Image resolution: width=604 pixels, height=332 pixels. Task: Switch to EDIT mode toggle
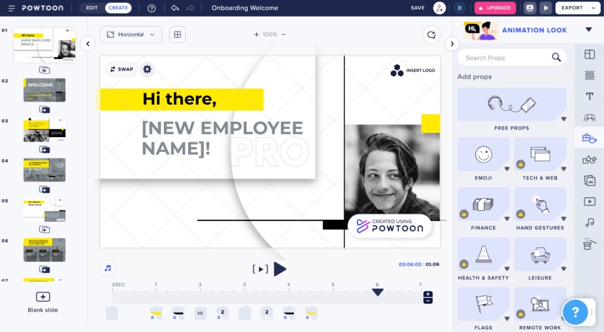tap(92, 8)
